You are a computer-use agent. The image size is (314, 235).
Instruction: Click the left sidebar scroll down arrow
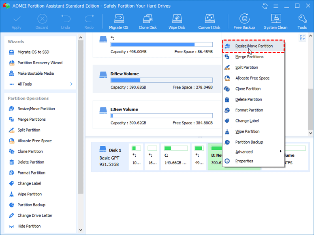(81, 230)
